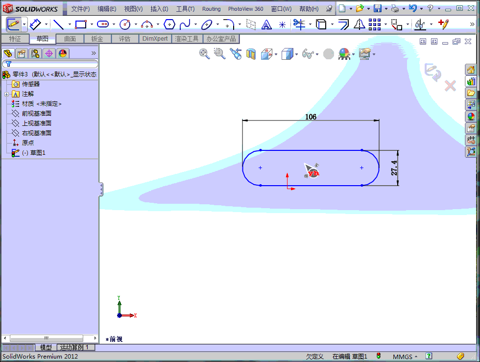
Task: Select the Smart Dimension tool
Action: pyautogui.click(x=35, y=24)
